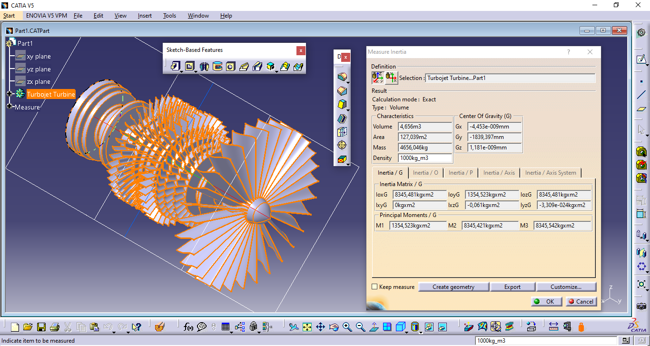Open the Tools menu

click(169, 16)
